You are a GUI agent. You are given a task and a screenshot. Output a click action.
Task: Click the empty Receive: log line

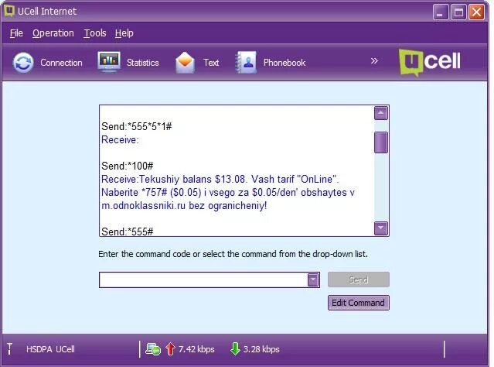[x=120, y=140]
